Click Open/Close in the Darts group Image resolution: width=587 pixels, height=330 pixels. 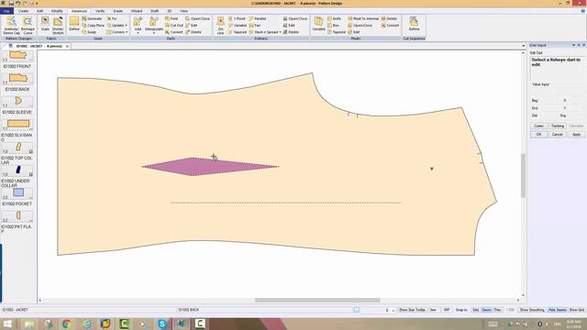(198, 18)
